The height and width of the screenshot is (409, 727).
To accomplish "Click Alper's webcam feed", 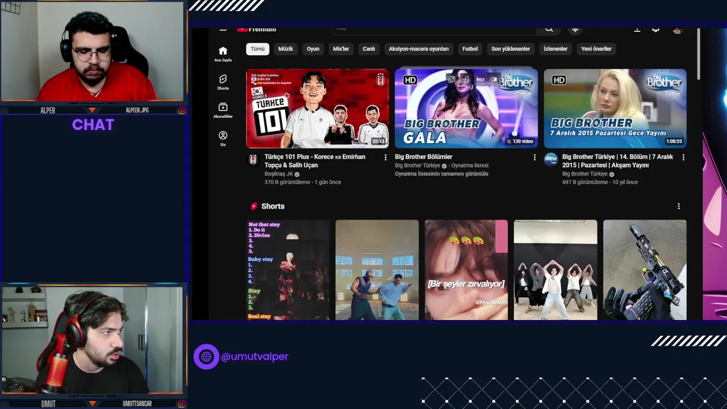I will coord(92,51).
